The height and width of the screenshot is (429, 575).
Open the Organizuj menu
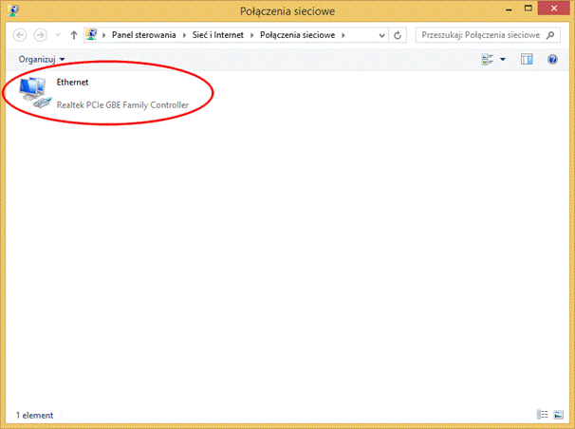click(42, 60)
